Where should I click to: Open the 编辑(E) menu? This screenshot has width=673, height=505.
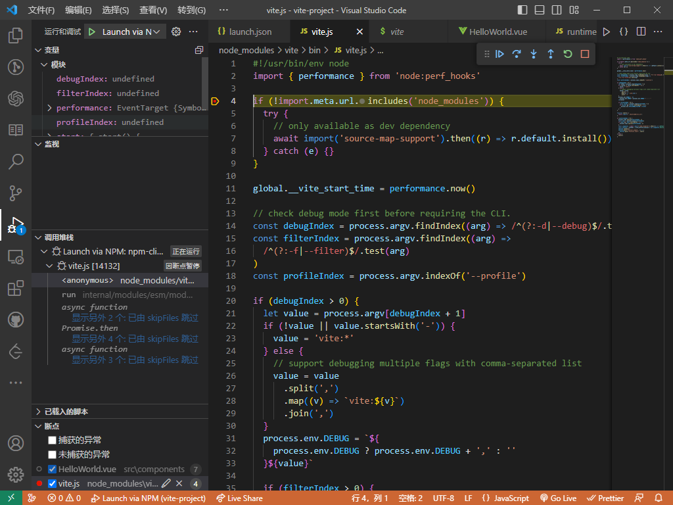click(x=78, y=10)
